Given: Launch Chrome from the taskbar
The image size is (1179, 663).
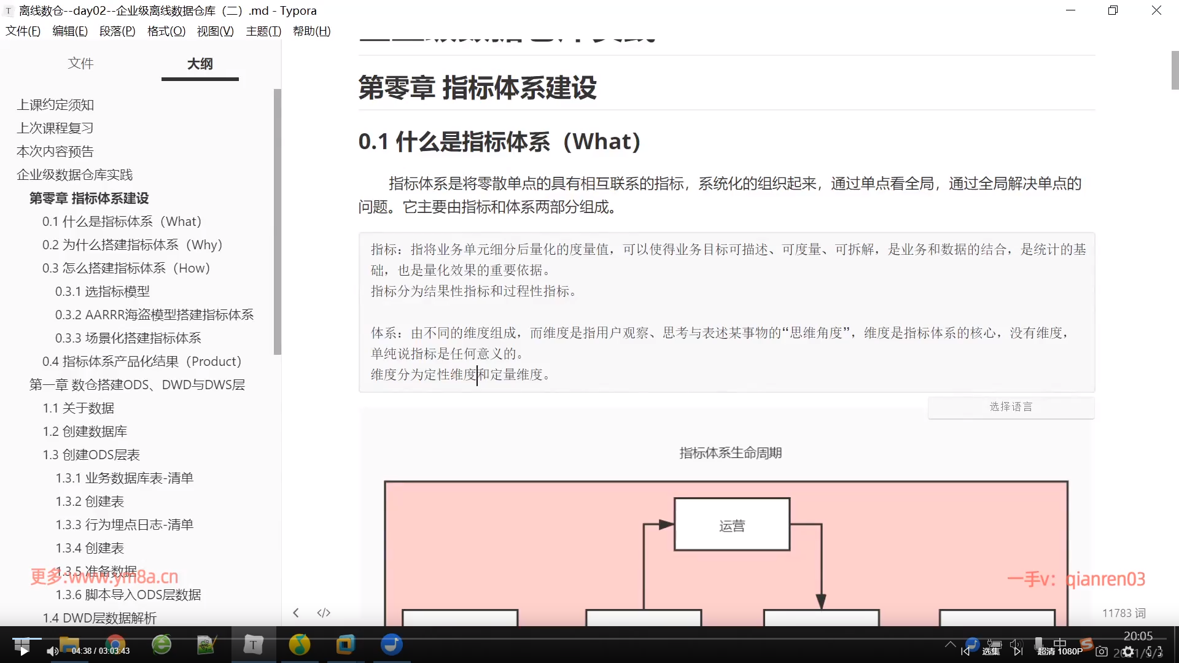Looking at the screenshot, I should 115,645.
